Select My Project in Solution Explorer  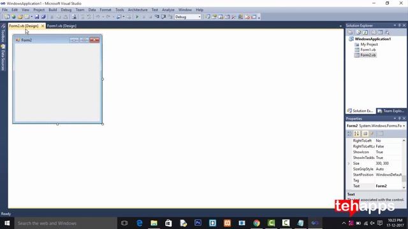[369, 45]
